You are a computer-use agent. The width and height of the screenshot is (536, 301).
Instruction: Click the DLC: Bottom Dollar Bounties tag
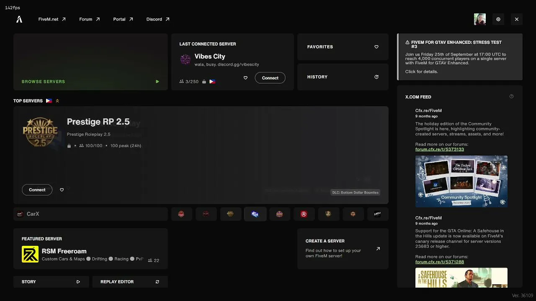355,192
